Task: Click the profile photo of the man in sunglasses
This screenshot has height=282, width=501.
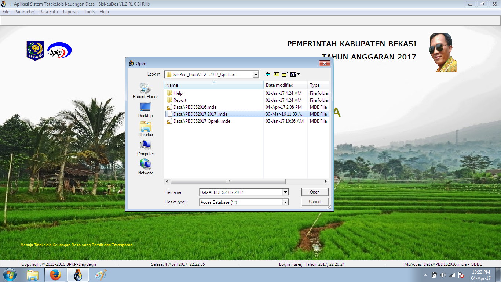Action: click(x=443, y=52)
